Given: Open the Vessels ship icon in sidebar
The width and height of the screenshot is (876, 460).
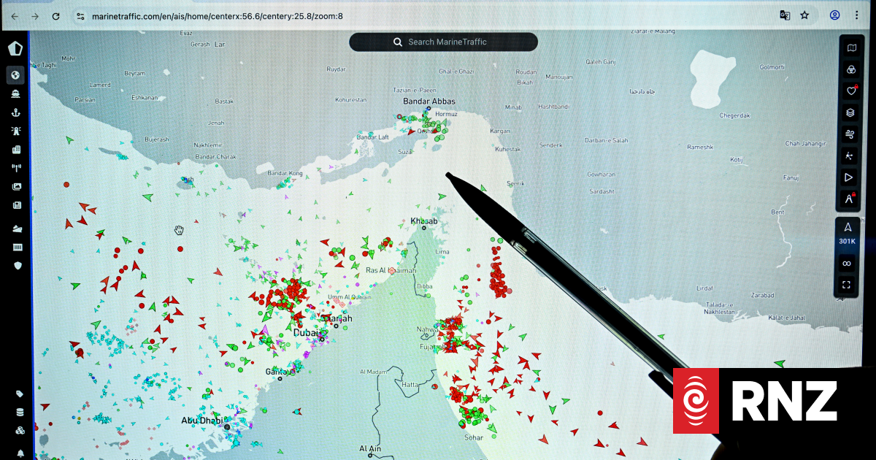Looking at the screenshot, I should coord(15,93).
